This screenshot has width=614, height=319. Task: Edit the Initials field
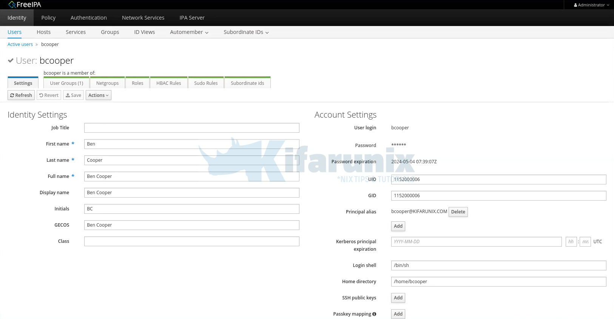click(192, 209)
